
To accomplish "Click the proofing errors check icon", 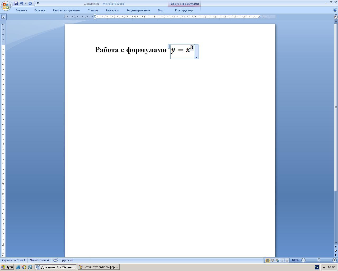I will (55, 260).
